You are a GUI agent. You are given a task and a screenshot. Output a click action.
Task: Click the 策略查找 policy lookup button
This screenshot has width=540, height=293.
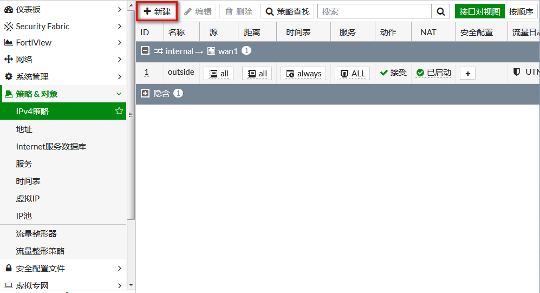point(287,11)
